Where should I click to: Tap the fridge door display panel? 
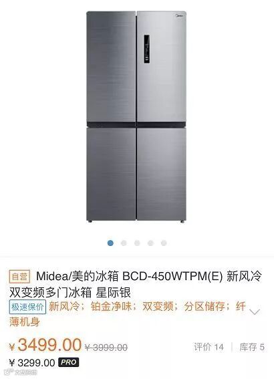pyautogui.click(x=146, y=49)
